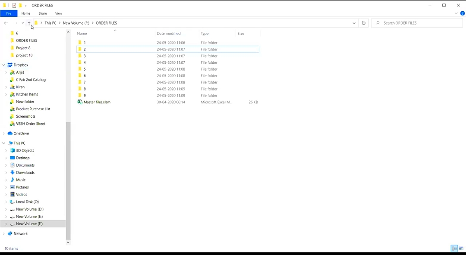Navigate back using the back arrow
Viewport: 466px width, 255px height.
(6, 23)
